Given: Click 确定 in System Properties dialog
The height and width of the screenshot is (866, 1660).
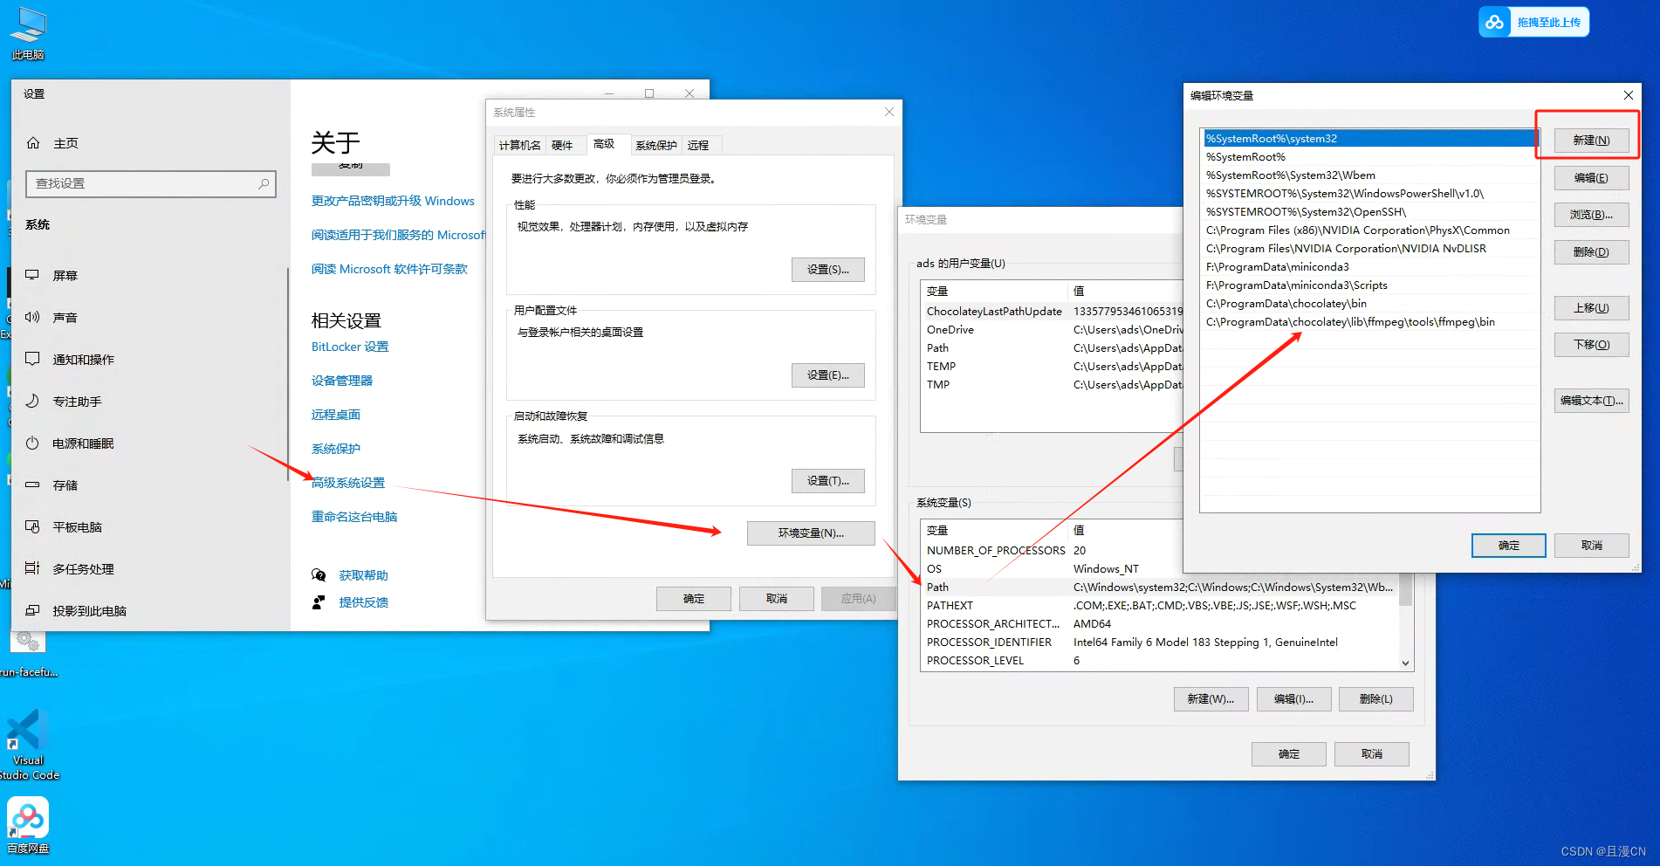Looking at the screenshot, I should pyautogui.click(x=693, y=599).
